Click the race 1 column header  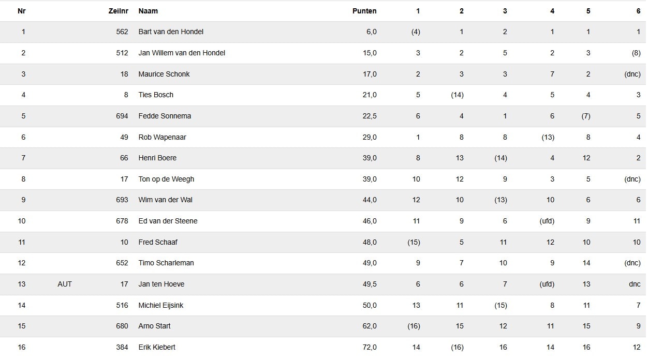coord(418,11)
